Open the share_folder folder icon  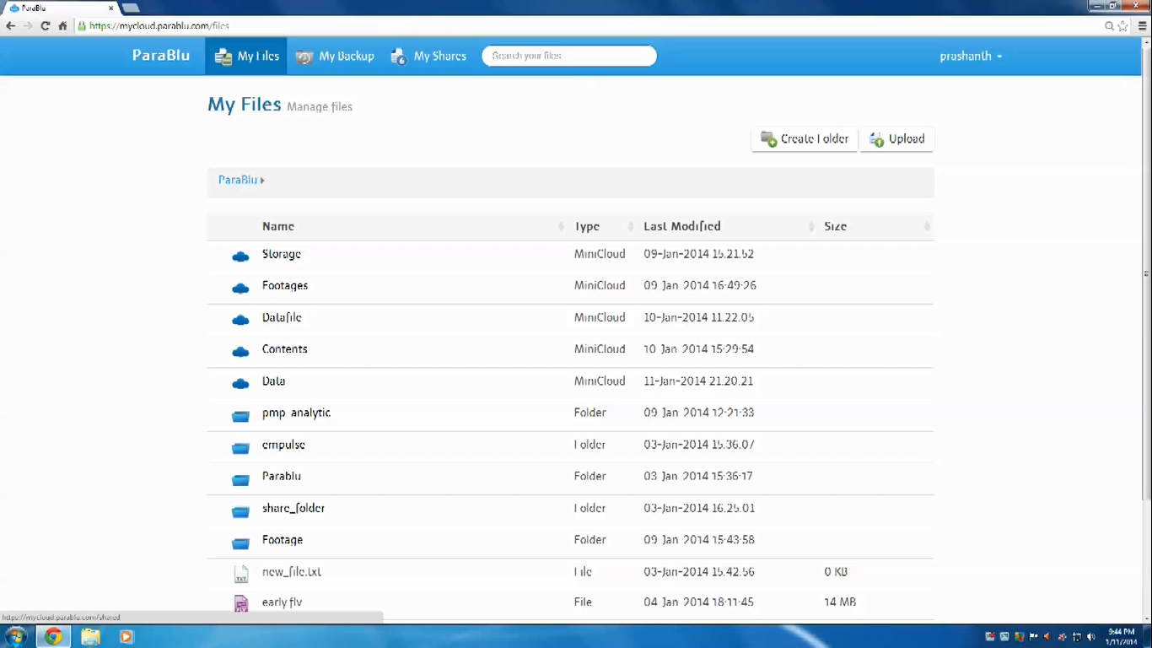240,511
